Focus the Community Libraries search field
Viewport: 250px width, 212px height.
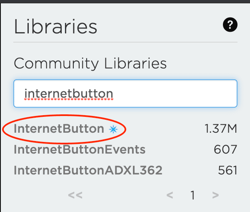(x=125, y=93)
